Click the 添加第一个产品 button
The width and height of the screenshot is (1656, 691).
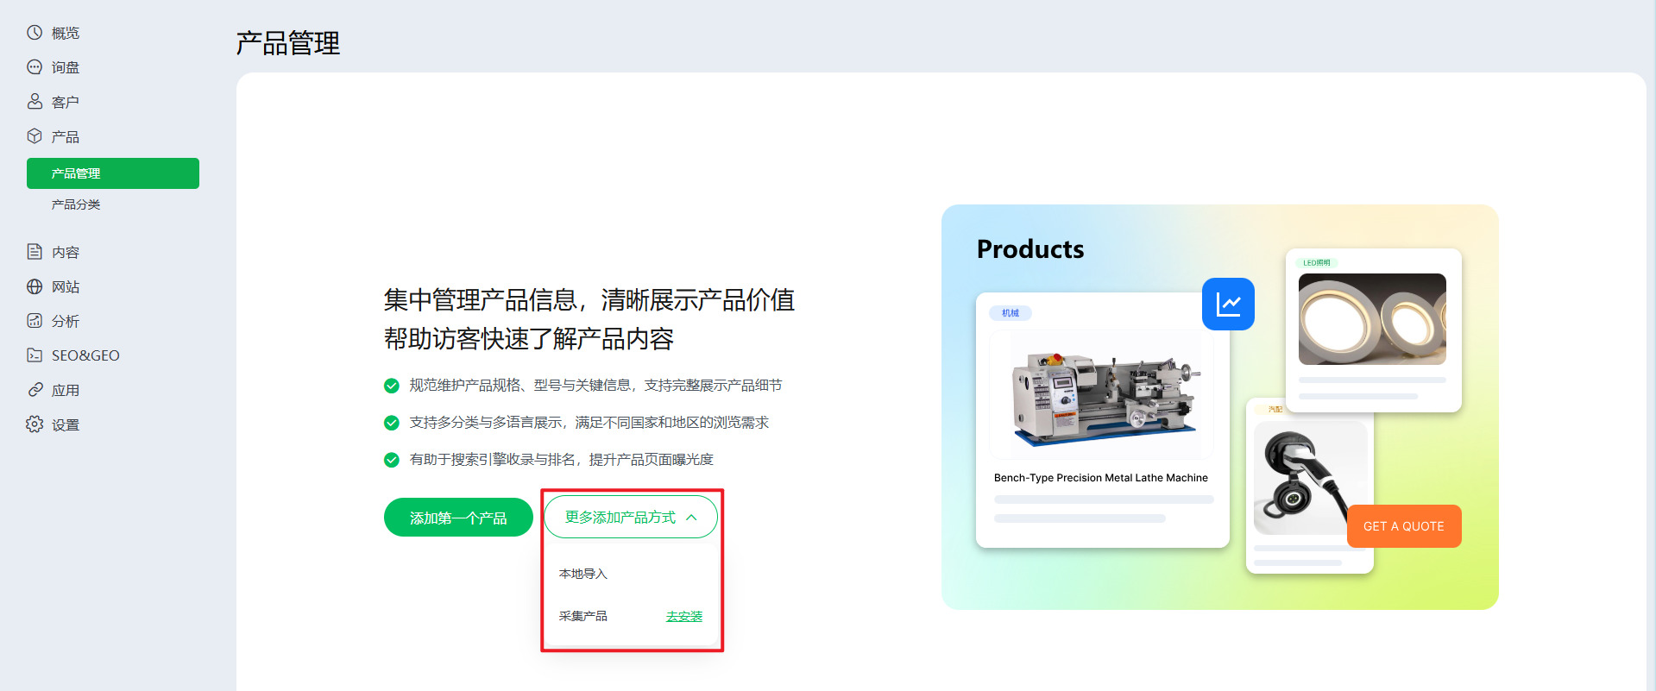pyautogui.click(x=458, y=518)
